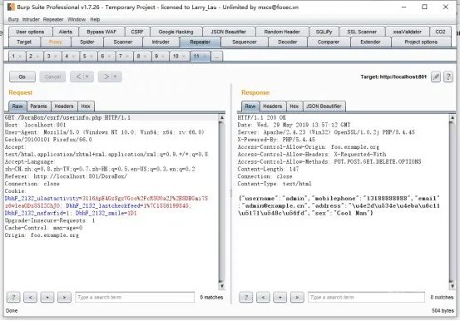The image size is (460, 321).
Task: Open the Intruder menu
Action: click(x=31, y=20)
